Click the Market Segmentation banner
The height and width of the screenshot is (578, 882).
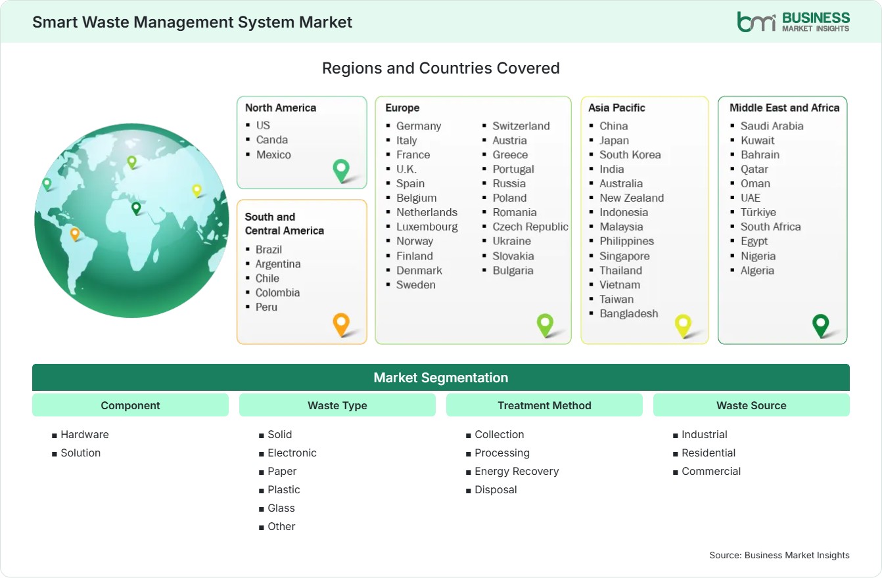click(441, 378)
